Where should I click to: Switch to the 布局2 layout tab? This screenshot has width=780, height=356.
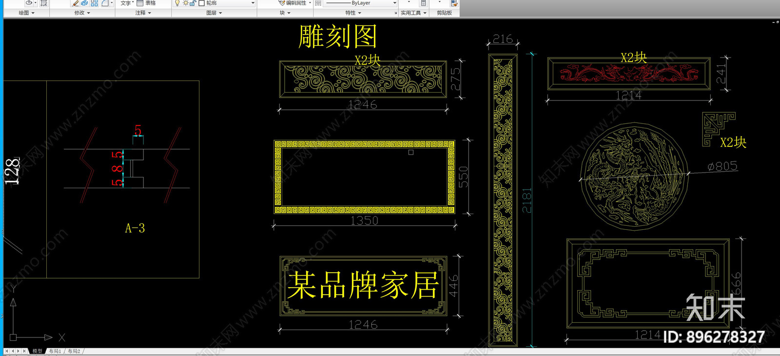[x=74, y=351]
